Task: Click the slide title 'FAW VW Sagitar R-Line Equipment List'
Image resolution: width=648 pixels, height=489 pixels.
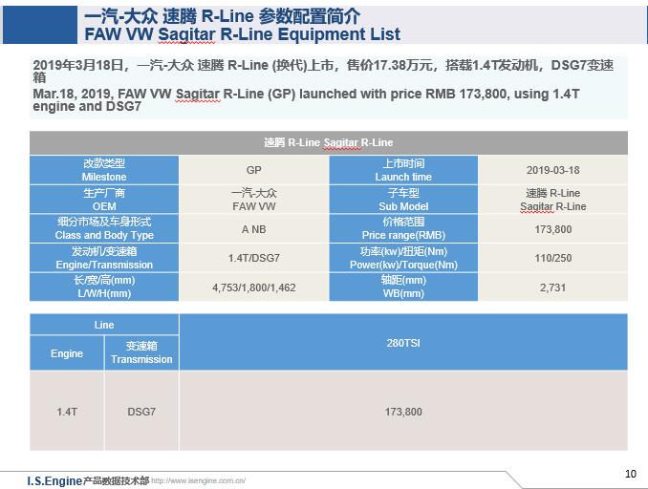Action: click(242, 34)
